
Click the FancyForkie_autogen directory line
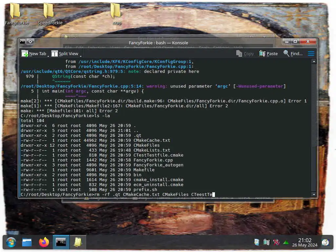(x=102, y=165)
